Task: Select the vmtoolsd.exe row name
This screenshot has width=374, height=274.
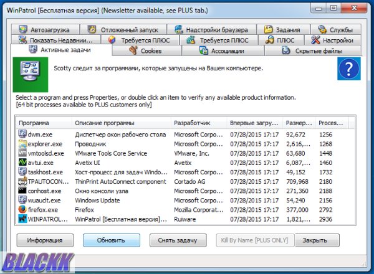Action: click(46, 153)
